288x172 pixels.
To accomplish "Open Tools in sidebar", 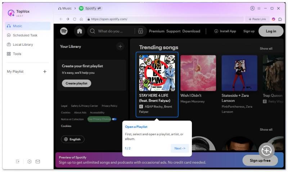I will [x=28, y=54].
